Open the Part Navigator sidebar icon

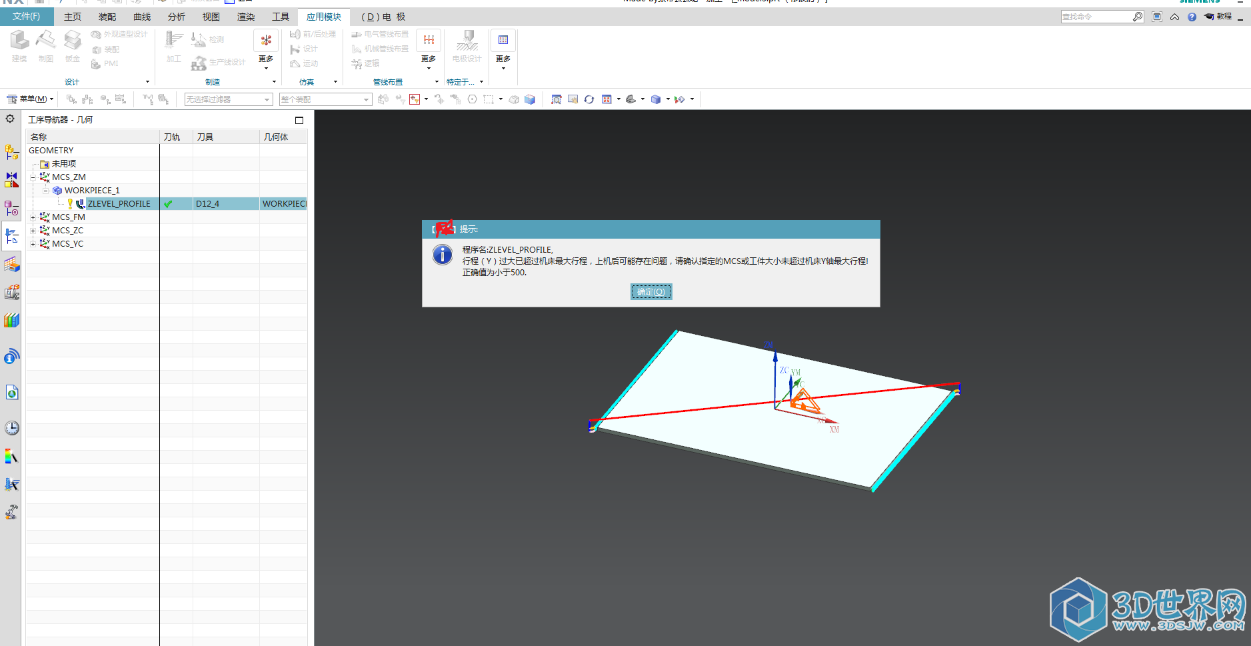pos(11,208)
